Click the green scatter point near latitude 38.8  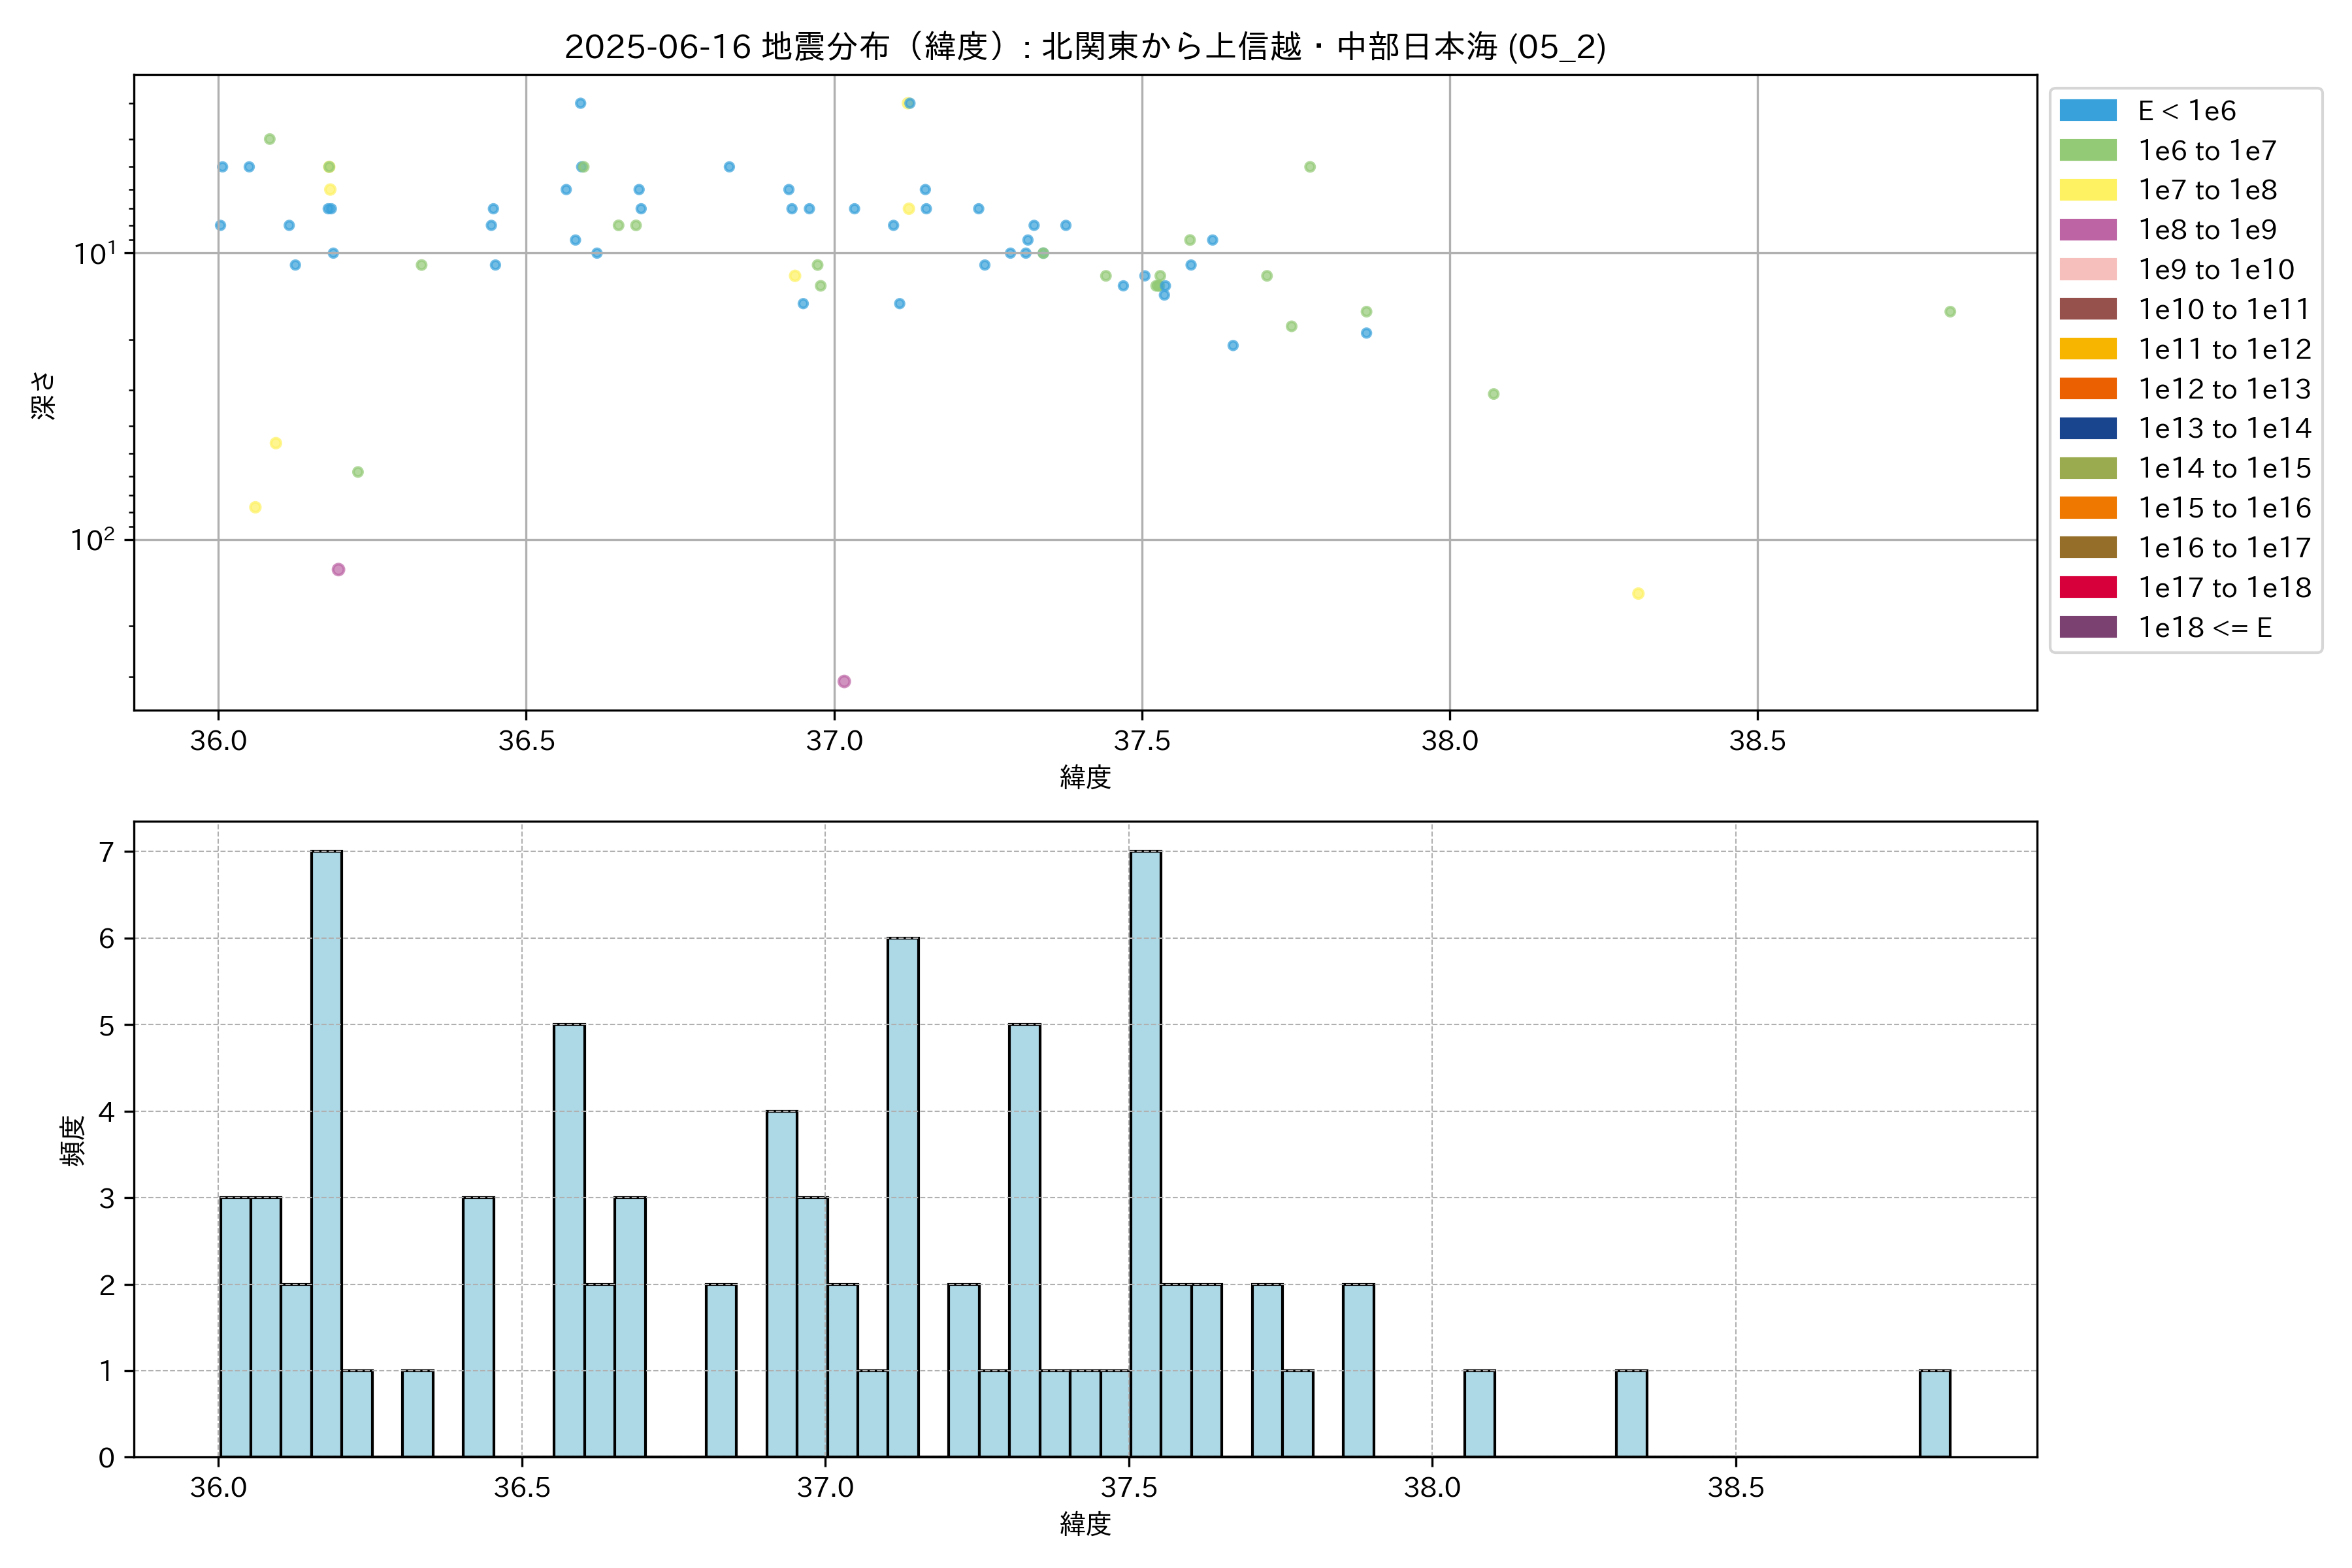pyautogui.click(x=1950, y=312)
